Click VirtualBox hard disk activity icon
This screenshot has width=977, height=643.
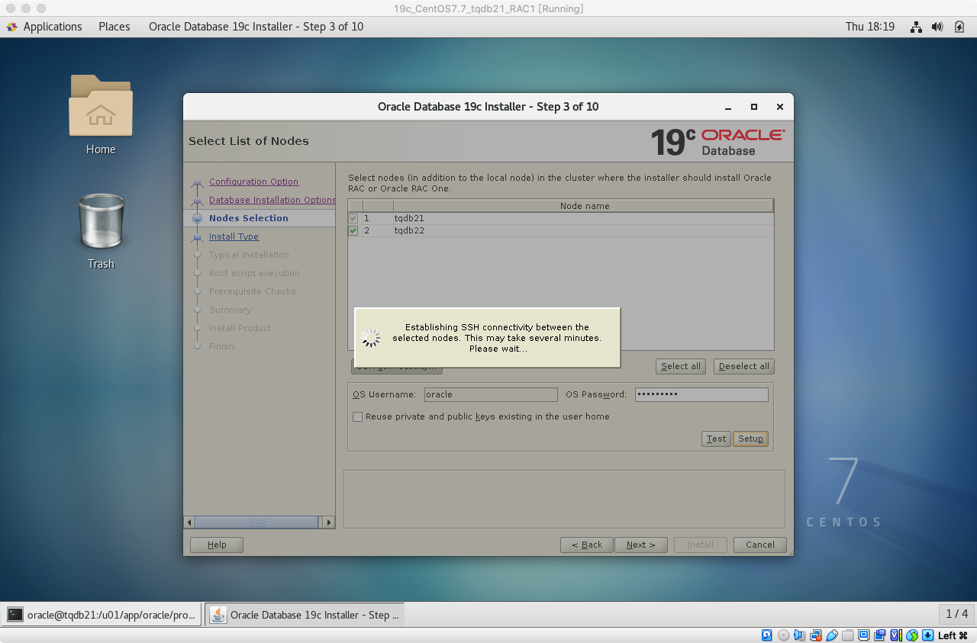767,635
